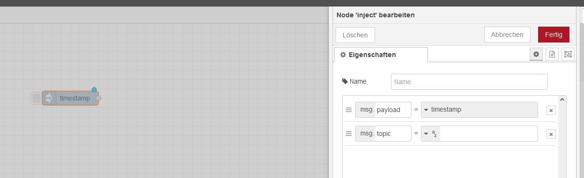Click the Abbrechen button
Viewport: 584px width, 178px height.
coord(507,35)
